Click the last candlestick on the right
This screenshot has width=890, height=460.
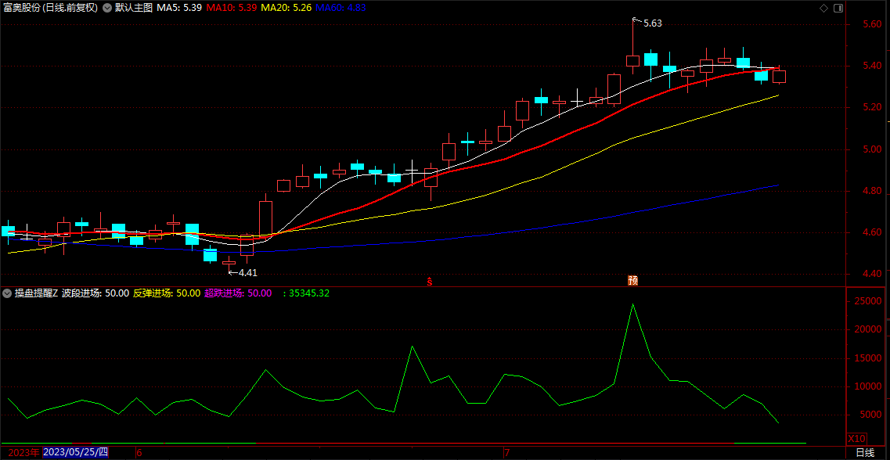tap(780, 77)
